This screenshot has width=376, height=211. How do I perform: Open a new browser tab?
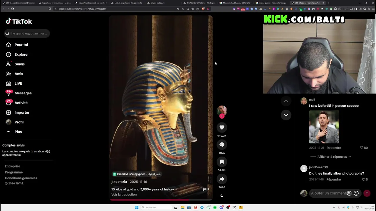coord(328,3)
